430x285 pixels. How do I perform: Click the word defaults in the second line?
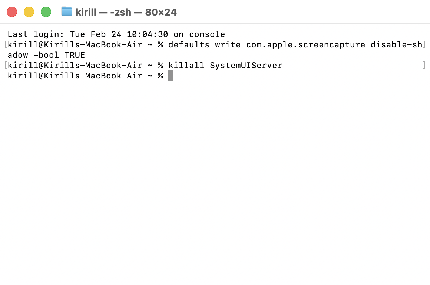pos(189,44)
